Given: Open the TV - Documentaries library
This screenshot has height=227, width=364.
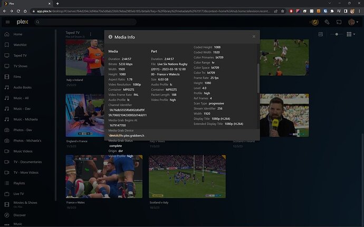Looking at the screenshot, I should click(27, 162).
